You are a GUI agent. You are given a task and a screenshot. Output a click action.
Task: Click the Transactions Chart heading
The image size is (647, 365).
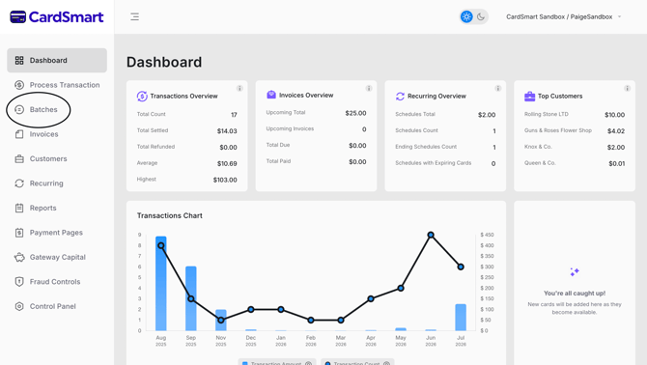(x=170, y=215)
